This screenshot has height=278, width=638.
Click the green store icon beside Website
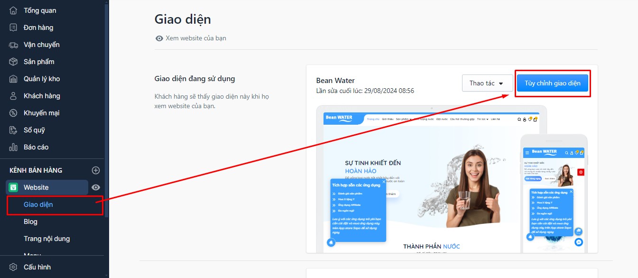(13, 187)
